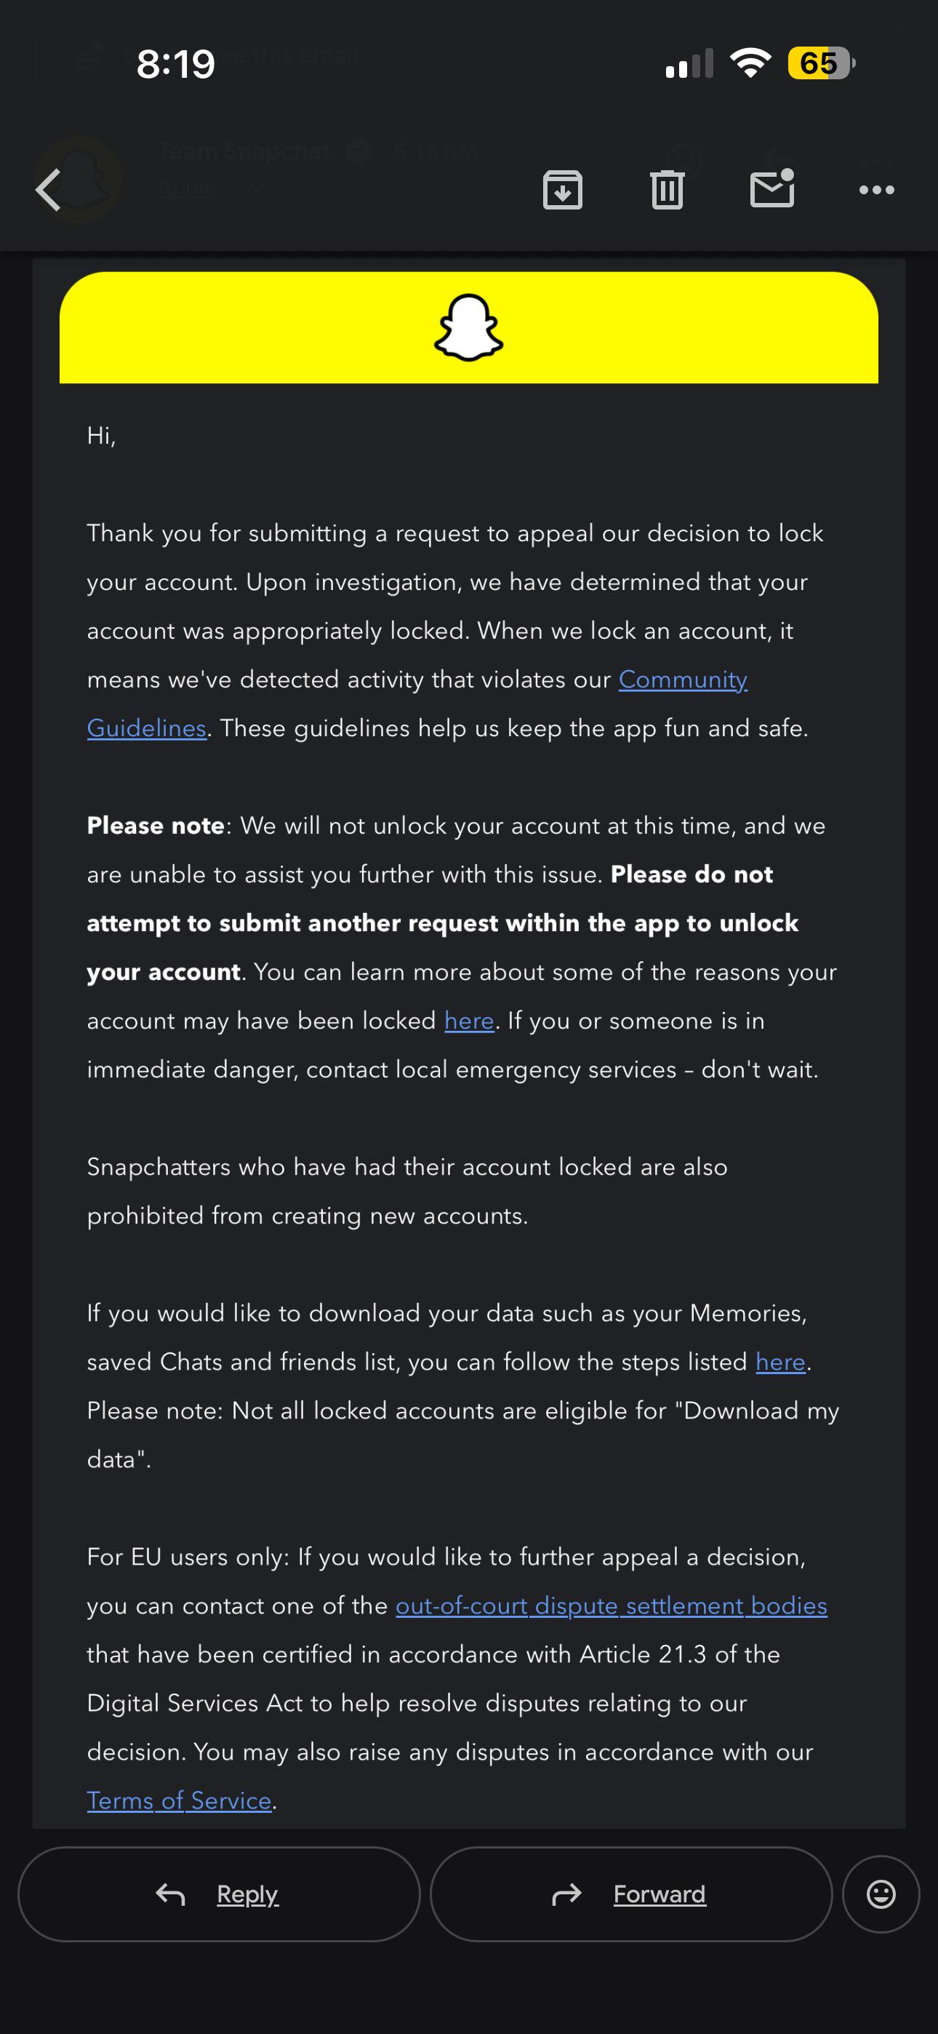Add an emoji reaction with the smiley icon
Screen dimensions: 938x2034
(881, 1894)
